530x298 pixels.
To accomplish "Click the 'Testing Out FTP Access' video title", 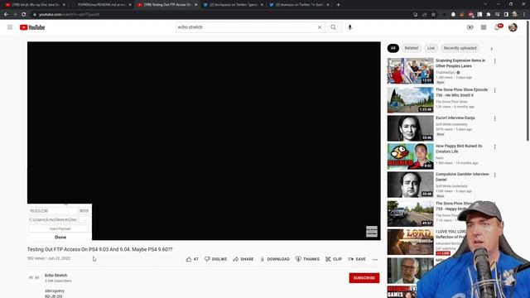I will pos(99,249).
